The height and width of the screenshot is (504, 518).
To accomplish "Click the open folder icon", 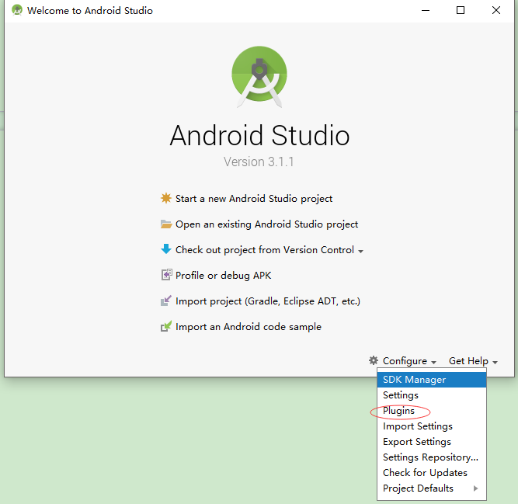I will tap(166, 224).
